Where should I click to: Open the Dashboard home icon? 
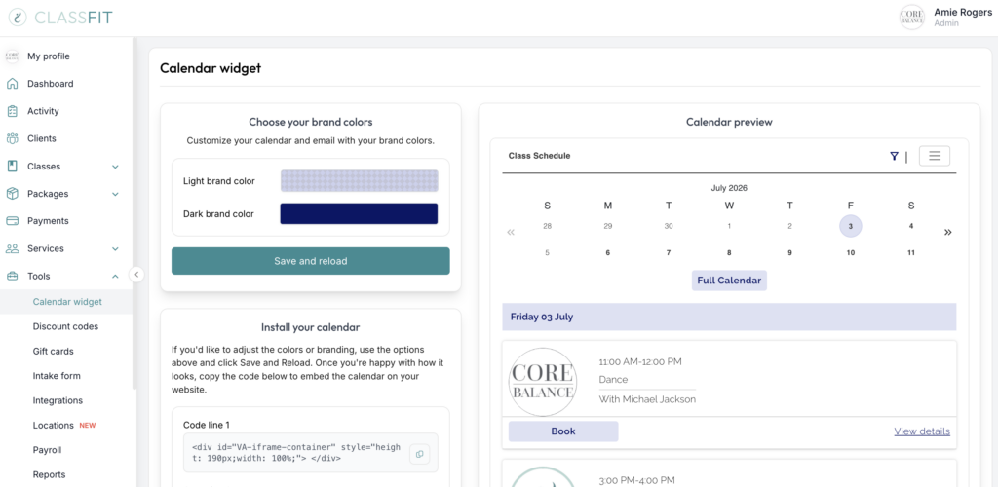12,84
